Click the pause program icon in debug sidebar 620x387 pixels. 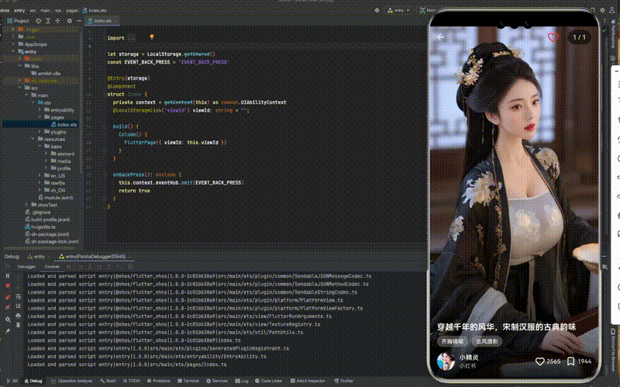coord(8,276)
